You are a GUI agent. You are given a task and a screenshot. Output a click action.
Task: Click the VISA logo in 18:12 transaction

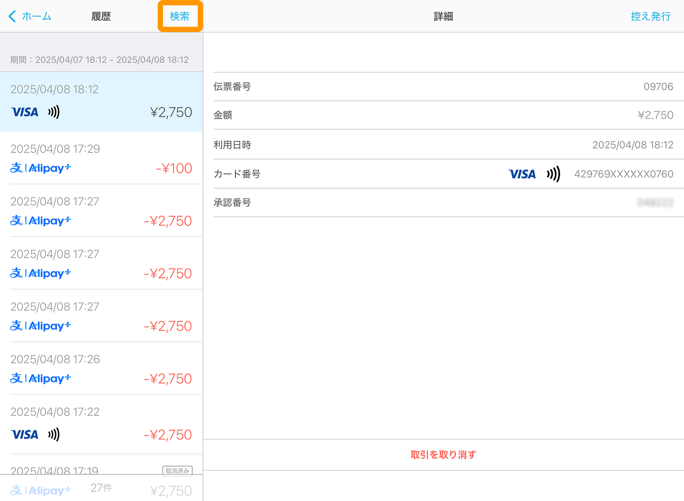click(25, 112)
